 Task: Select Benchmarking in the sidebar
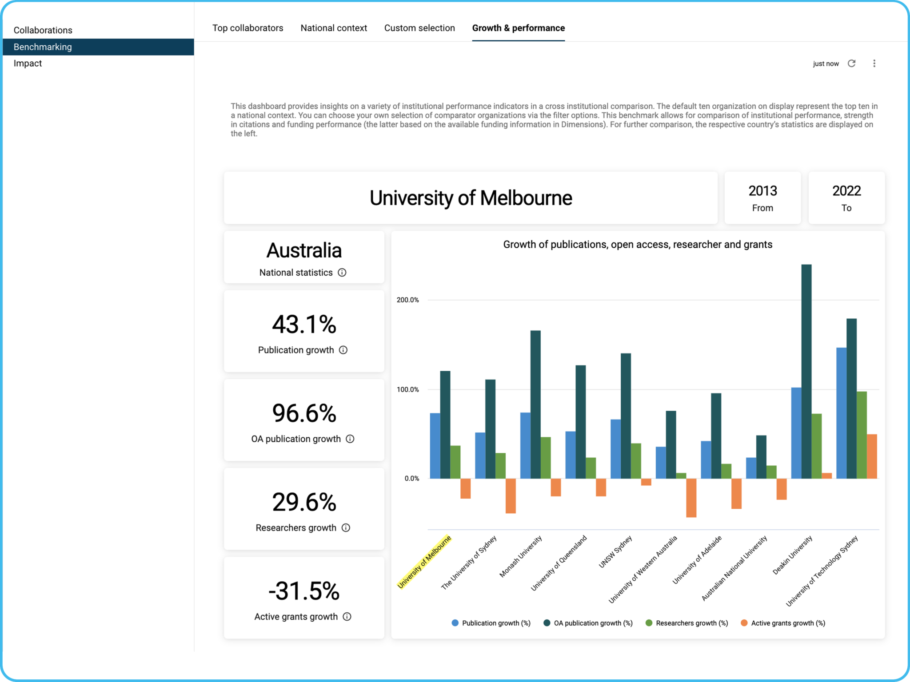[x=98, y=47]
